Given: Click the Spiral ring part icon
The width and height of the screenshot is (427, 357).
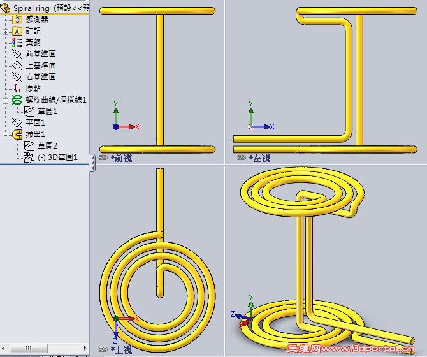Looking at the screenshot, I should 5,8.
